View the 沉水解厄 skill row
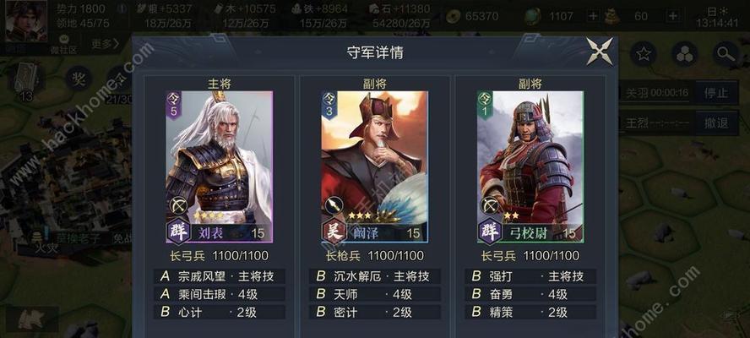The image size is (750, 338). click(375, 276)
